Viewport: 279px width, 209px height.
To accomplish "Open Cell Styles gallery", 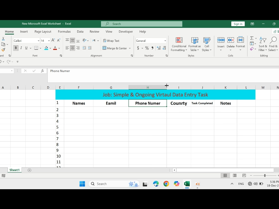I will pos(206,44).
